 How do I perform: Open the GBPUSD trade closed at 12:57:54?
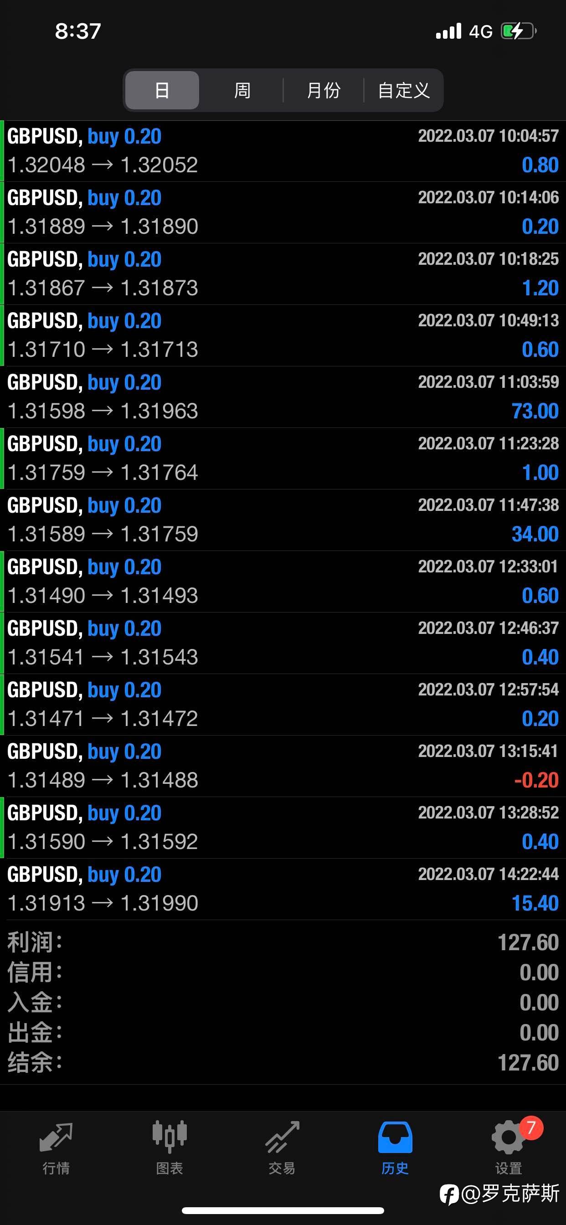(x=283, y=704)
